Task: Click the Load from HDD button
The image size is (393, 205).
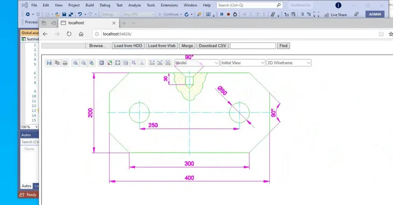Action: 128,46
